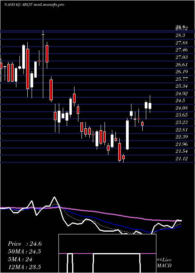Click the 12MA : 23.5 readout
The image size is (195, 273).
pos(24,267)
